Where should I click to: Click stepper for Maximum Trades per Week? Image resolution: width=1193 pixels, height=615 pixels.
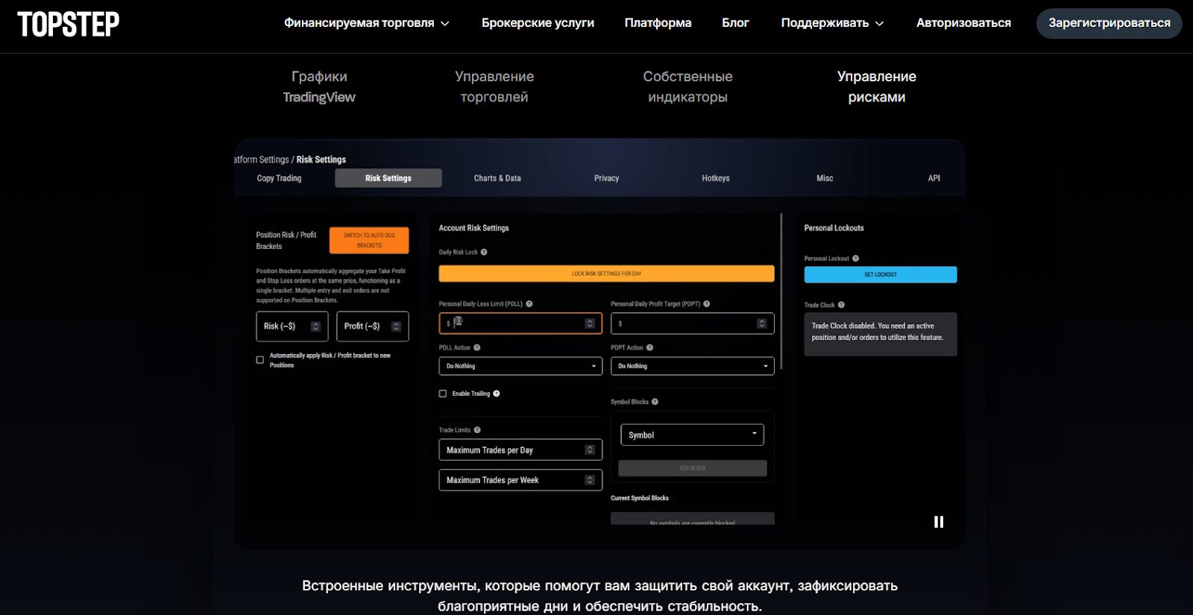click(590, 480)
